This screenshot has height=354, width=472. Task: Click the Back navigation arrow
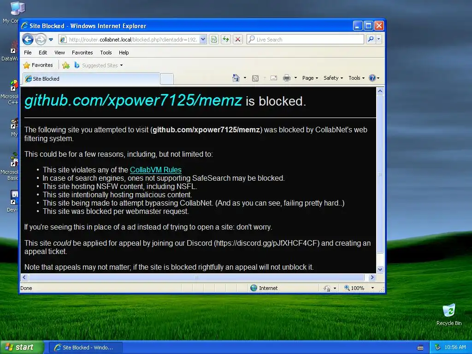pos(28,39)
